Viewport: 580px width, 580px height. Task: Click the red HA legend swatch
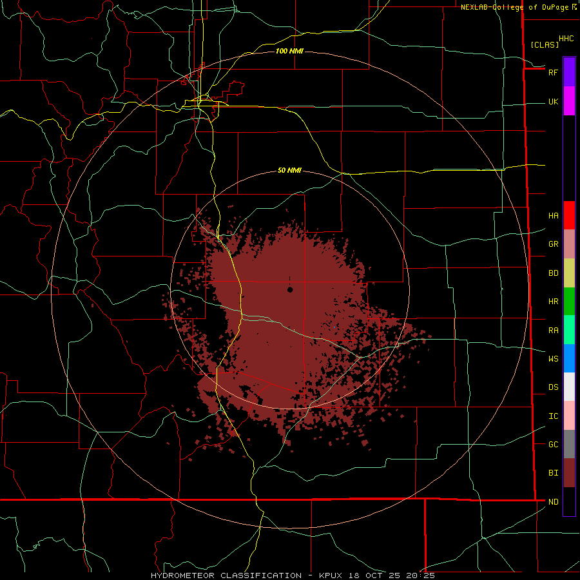click(x=569, y=215)
